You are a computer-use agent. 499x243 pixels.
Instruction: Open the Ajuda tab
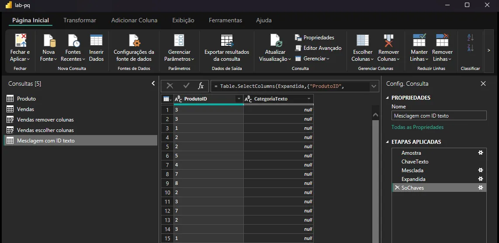[264, 21]
